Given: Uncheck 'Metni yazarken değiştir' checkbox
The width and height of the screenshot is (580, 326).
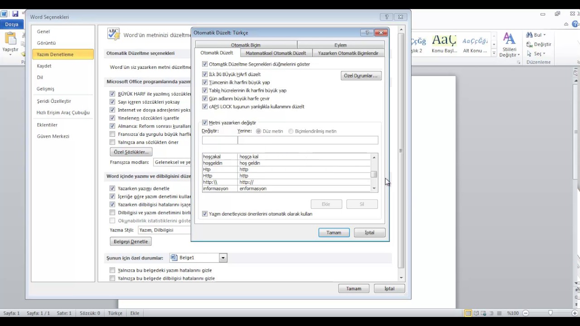Looking at the screenshot, I should (205, 123).
